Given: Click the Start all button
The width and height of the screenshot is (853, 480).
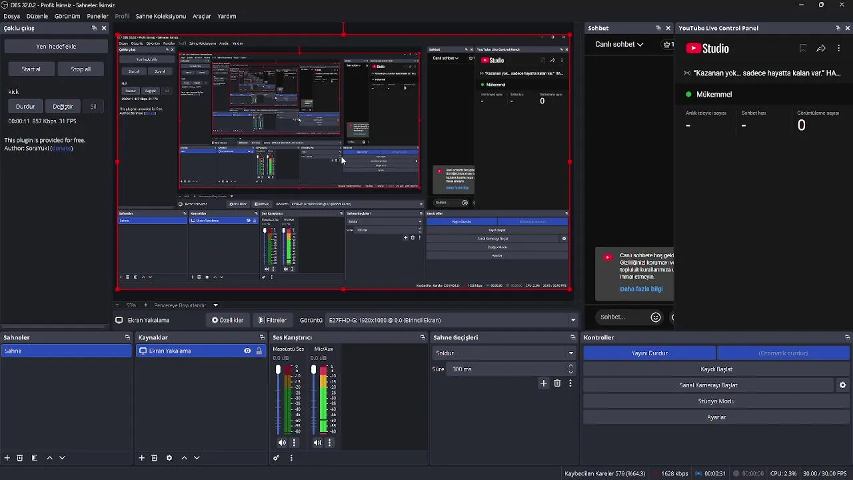Looking at the screenshot, I should coord(31,69).
